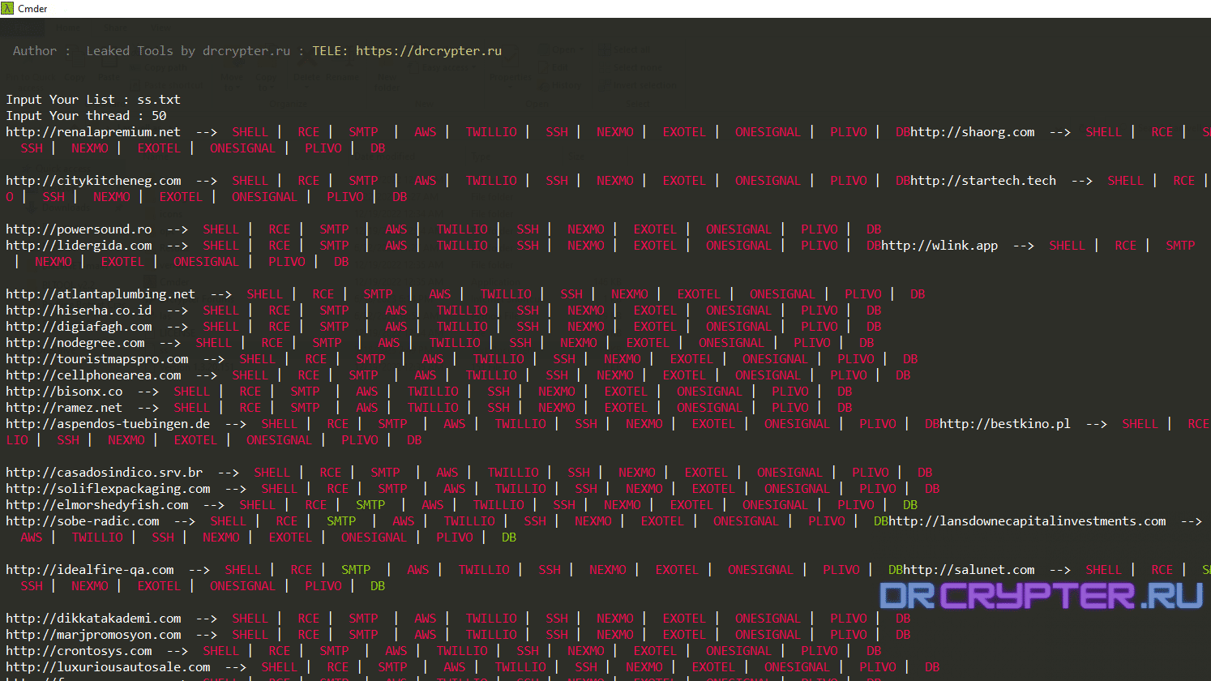Select the http://salunet.com URL

pyautogui.click(x=969, y=570)
